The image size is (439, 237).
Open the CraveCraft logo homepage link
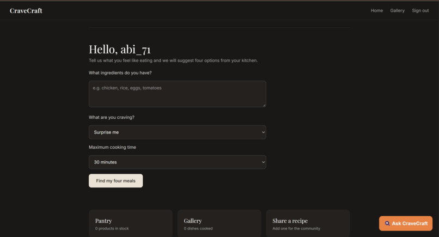tap(26, 11)
